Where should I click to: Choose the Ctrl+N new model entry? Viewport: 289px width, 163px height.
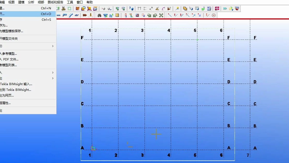point(28,8)
